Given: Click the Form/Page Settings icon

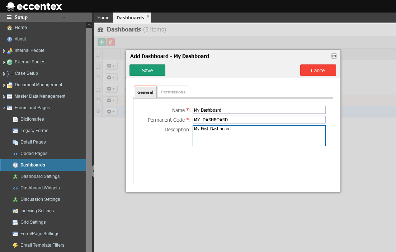Looking at the screenshot, I should coord(15,234).
